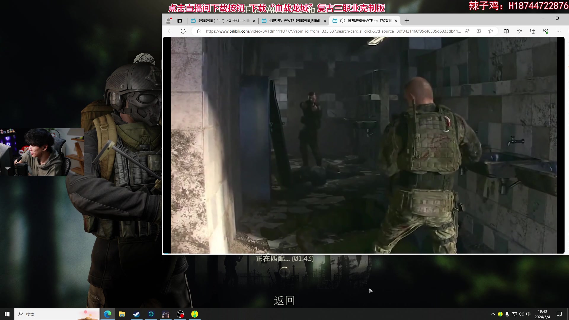The image size is (569, 320).
Task: Click QQ Music icon in system tray
Action: [x=500, y=314]
